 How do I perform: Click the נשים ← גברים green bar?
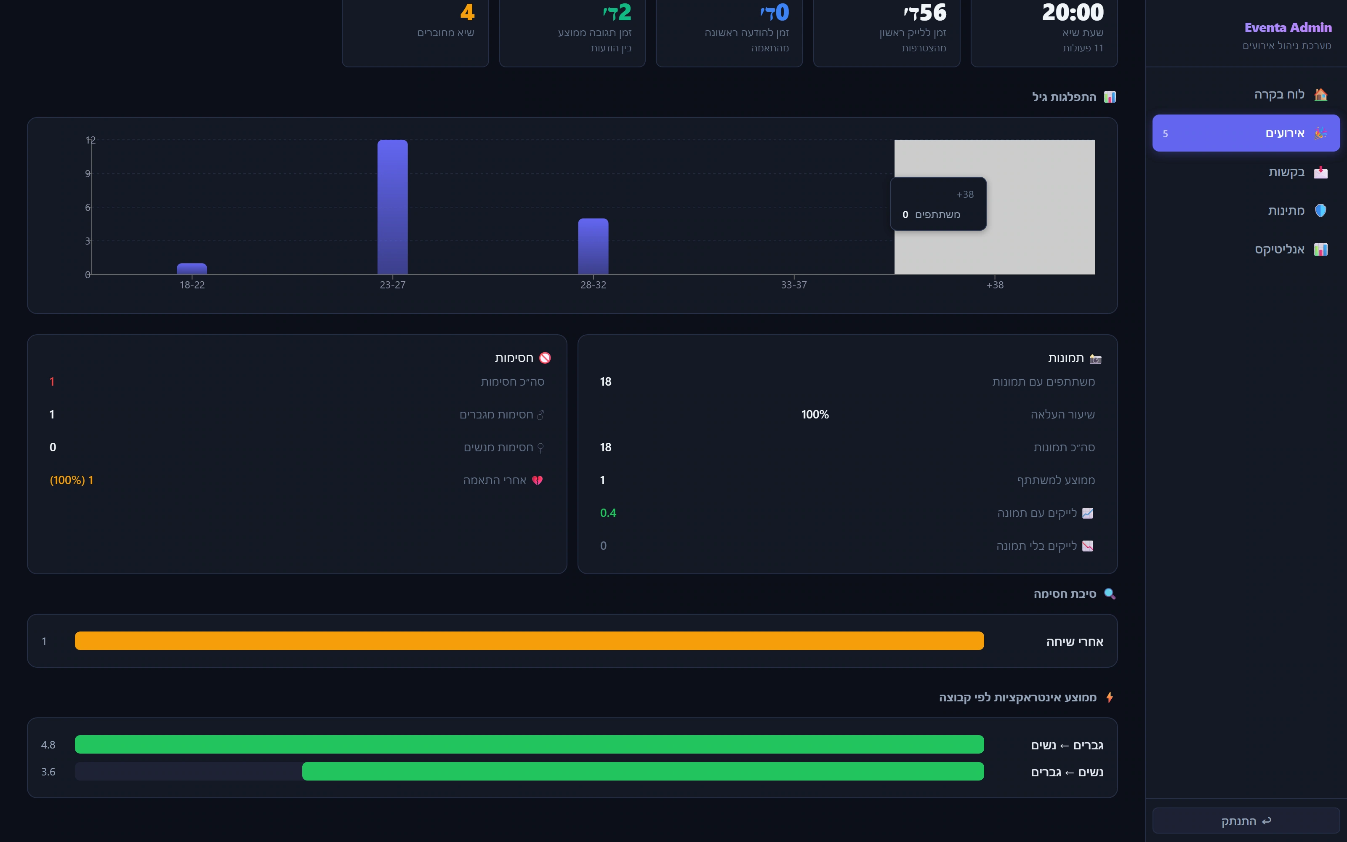click(x=643, y=771)
